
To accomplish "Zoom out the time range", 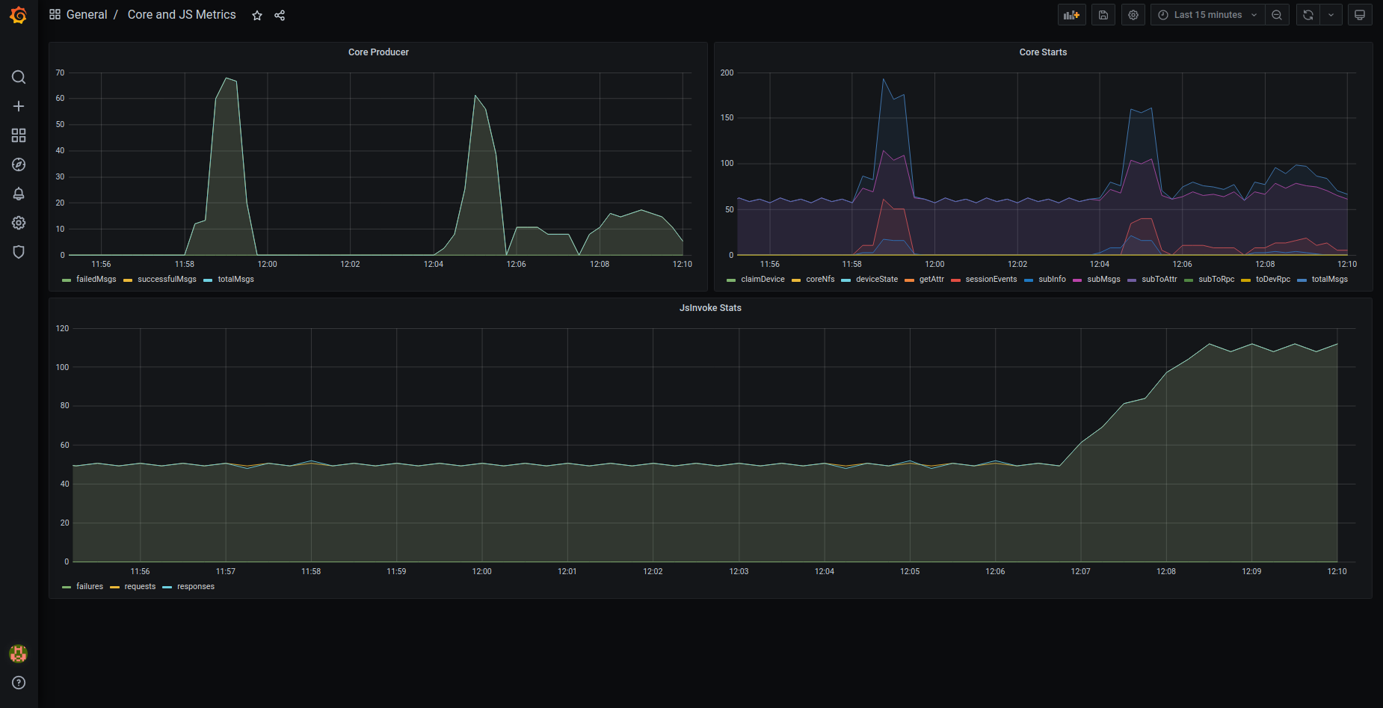I will click(x=1277, y=15).
